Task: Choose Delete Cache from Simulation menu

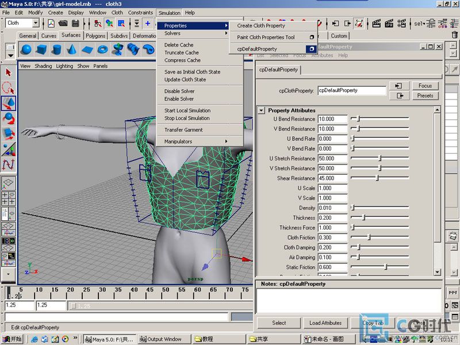Action: pos(179,45)
